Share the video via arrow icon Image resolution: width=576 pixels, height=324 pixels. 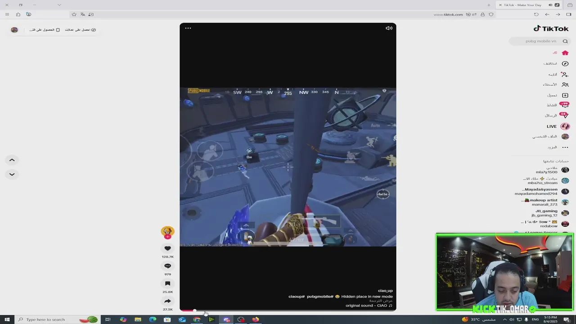click(x=167, y=301)
